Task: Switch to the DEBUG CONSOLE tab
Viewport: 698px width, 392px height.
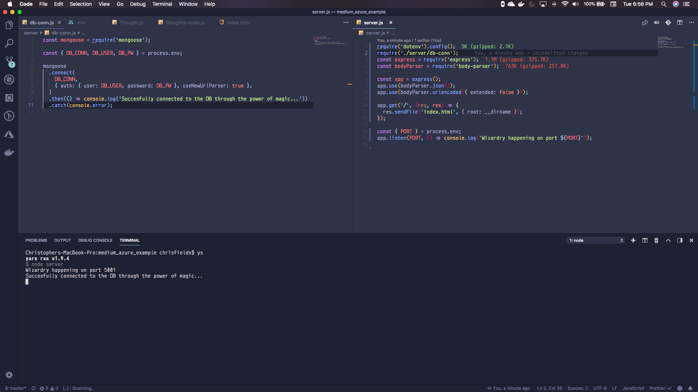Action: [95, 240]
